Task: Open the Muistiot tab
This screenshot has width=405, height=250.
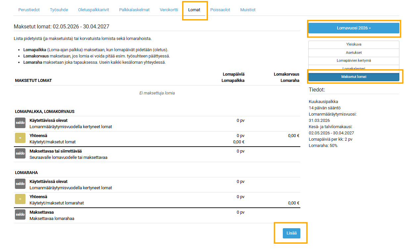Action: [248, 10]
